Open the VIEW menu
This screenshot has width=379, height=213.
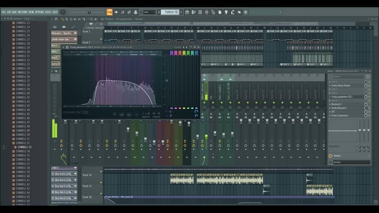point(31,12)
